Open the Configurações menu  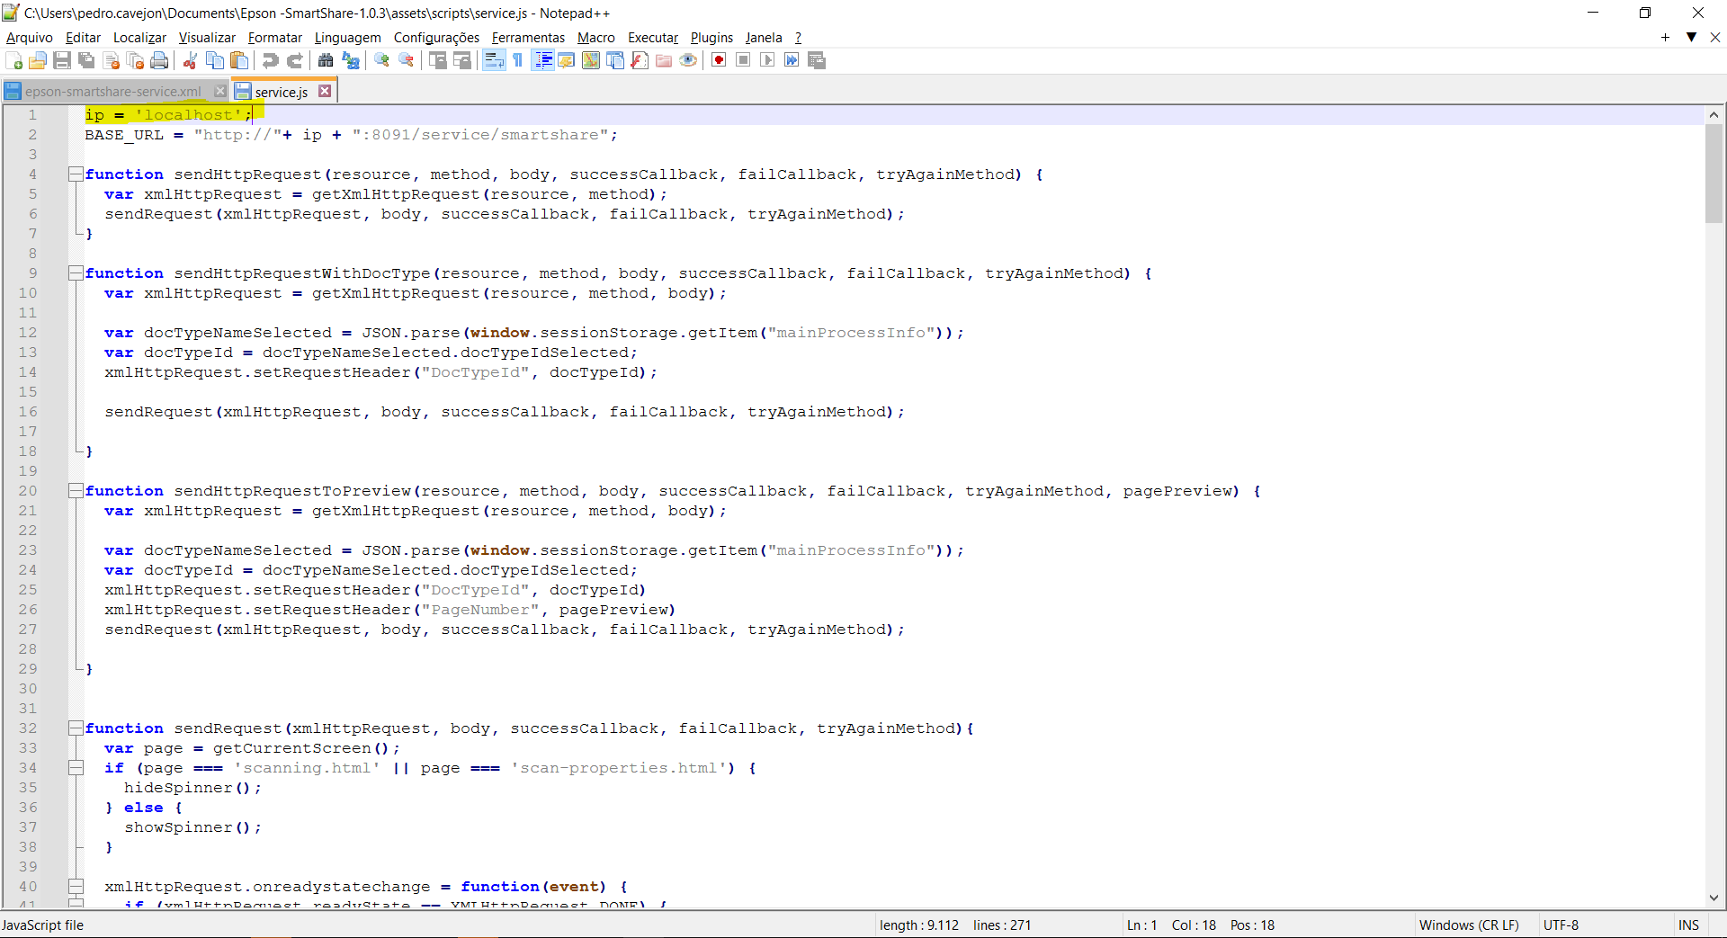tap(436, 38)
